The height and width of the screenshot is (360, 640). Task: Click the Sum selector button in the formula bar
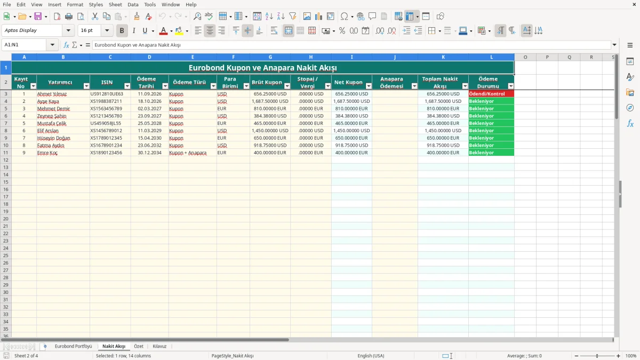74,45
